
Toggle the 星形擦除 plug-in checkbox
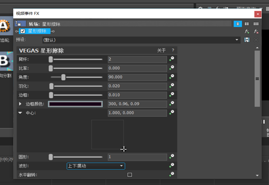click(23, 31)
